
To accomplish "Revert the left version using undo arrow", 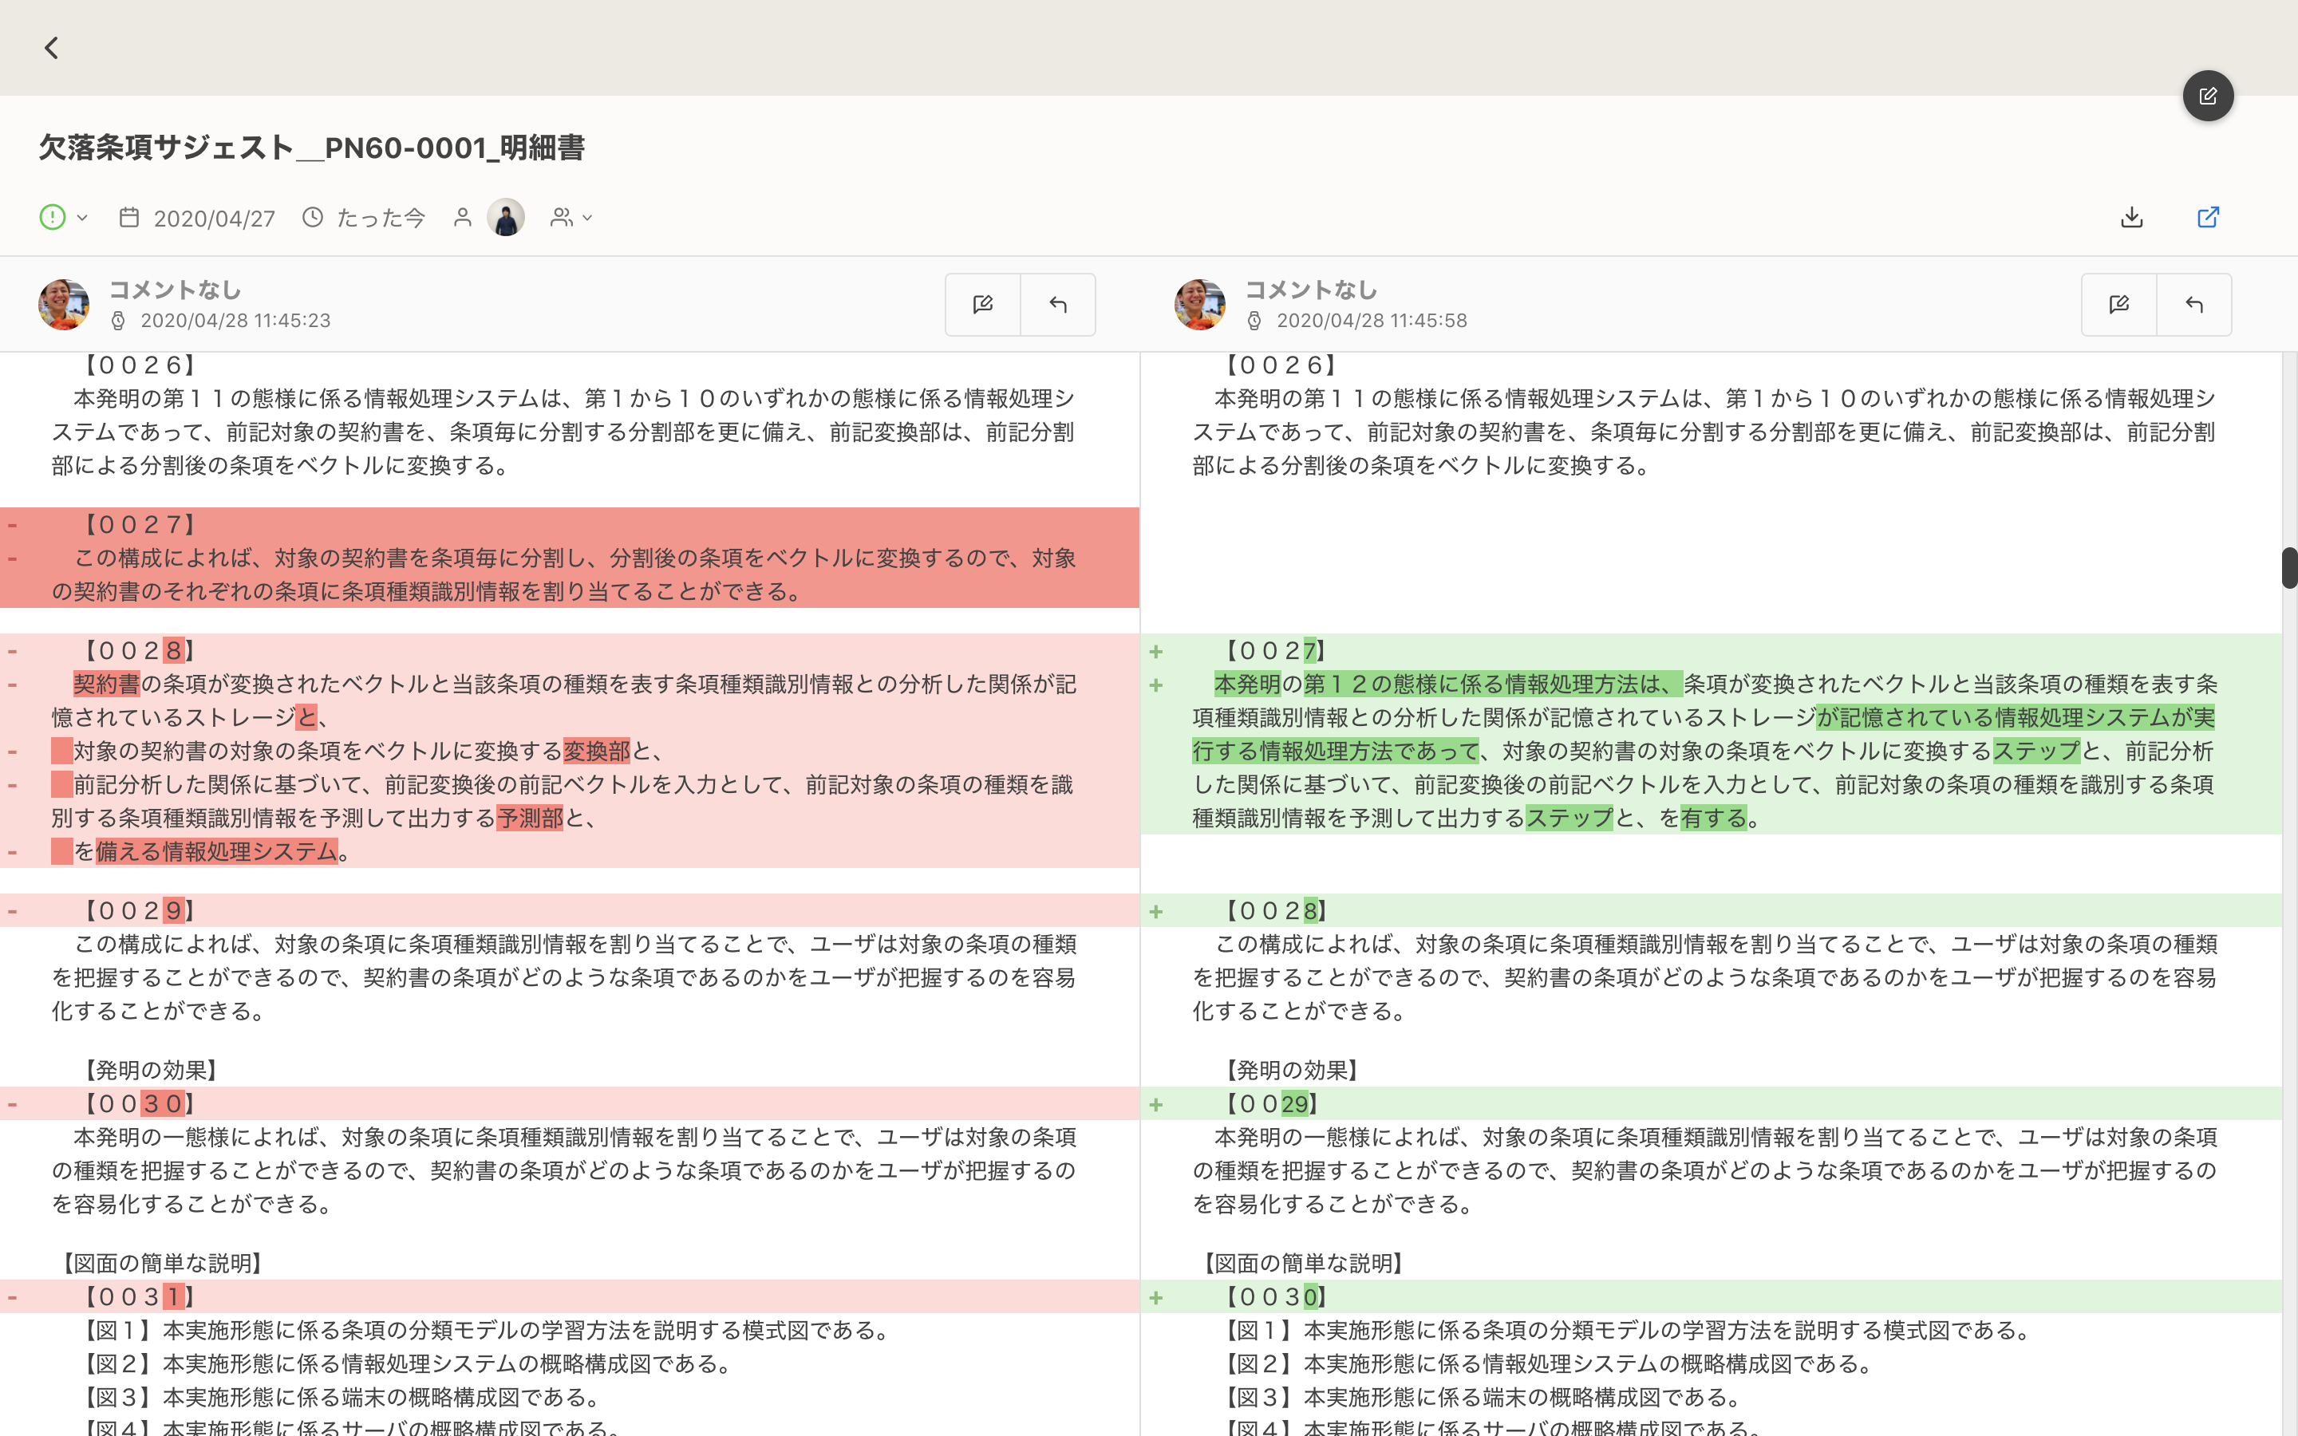I will click(x=1058, y=305).
